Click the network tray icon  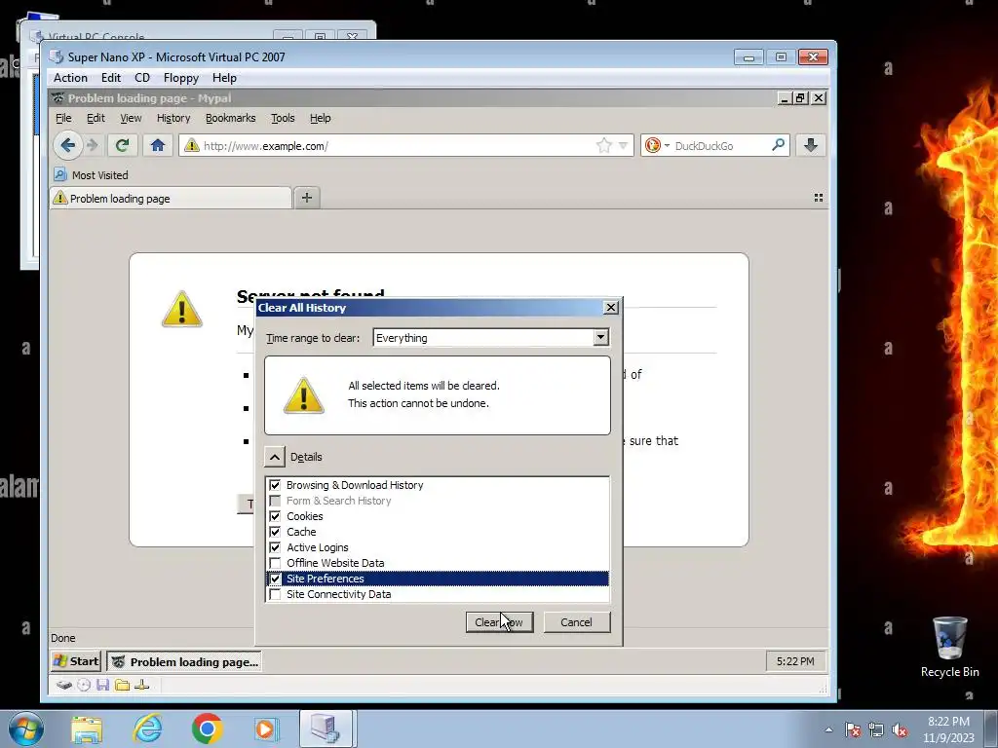click(x=876, y=730)
